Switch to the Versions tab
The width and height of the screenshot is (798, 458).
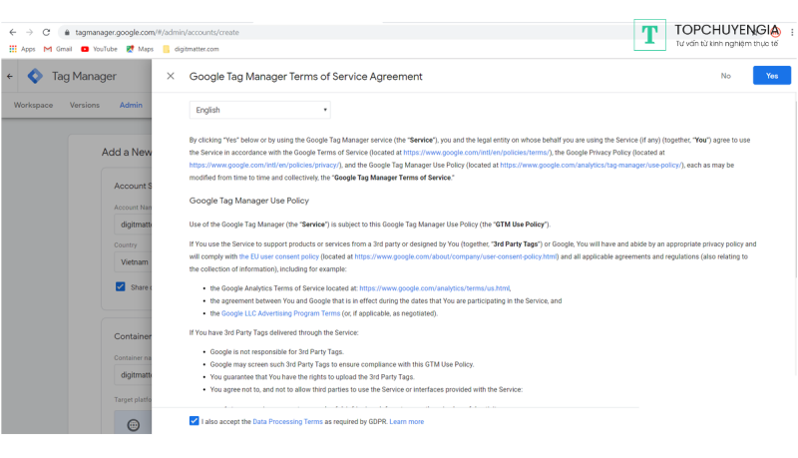85,105
